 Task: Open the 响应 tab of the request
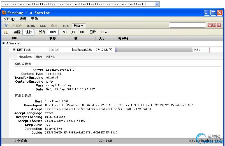point(39,57)
